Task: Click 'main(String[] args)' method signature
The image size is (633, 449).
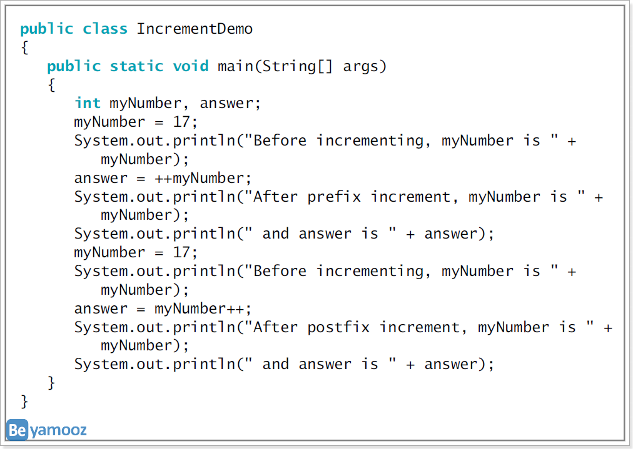Action: pyautogui.click(x=302, y=66)
